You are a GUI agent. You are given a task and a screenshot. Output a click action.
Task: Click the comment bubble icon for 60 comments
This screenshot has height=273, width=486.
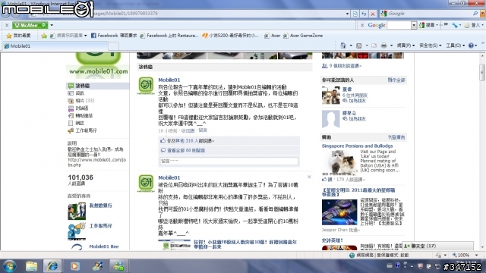pos(163,150)
